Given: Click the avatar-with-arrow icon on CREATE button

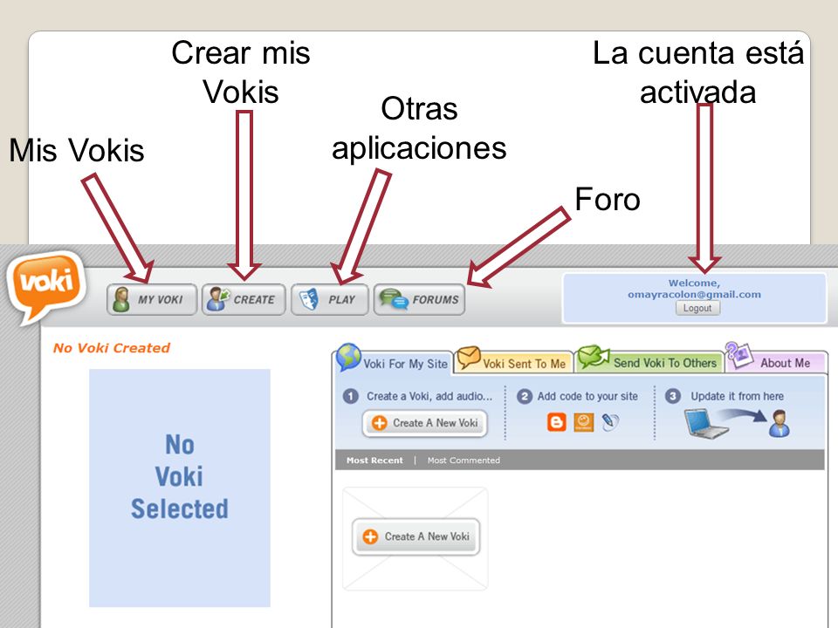Looking at the screenshot, I should 218,299.
